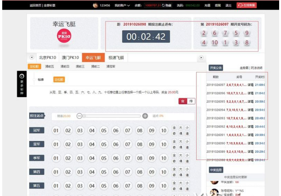Toggle the 官 mode button
This screenshot has width=281, height=196.
(183, 101)
